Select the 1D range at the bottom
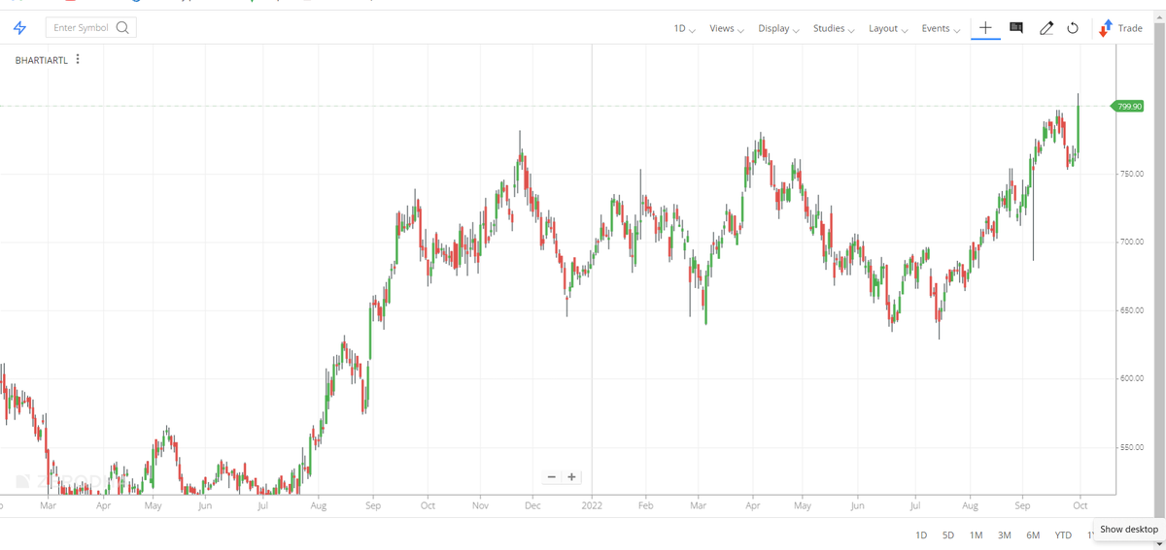 coord(921,535)
